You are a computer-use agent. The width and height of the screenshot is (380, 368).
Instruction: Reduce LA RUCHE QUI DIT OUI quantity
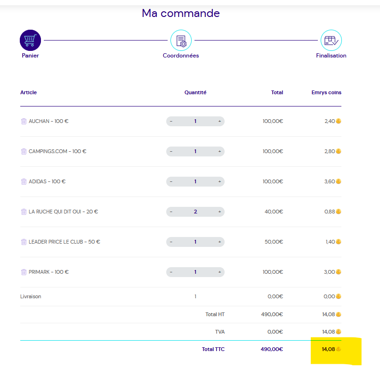pyautogui.click(x=171, y=212)
